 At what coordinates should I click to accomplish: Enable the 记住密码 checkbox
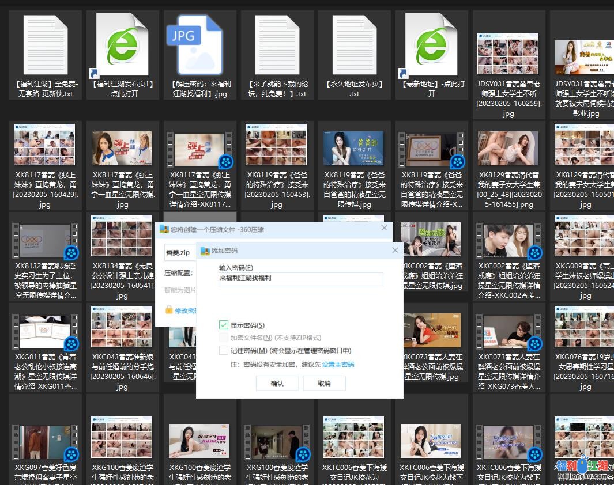tap(224, 351)
